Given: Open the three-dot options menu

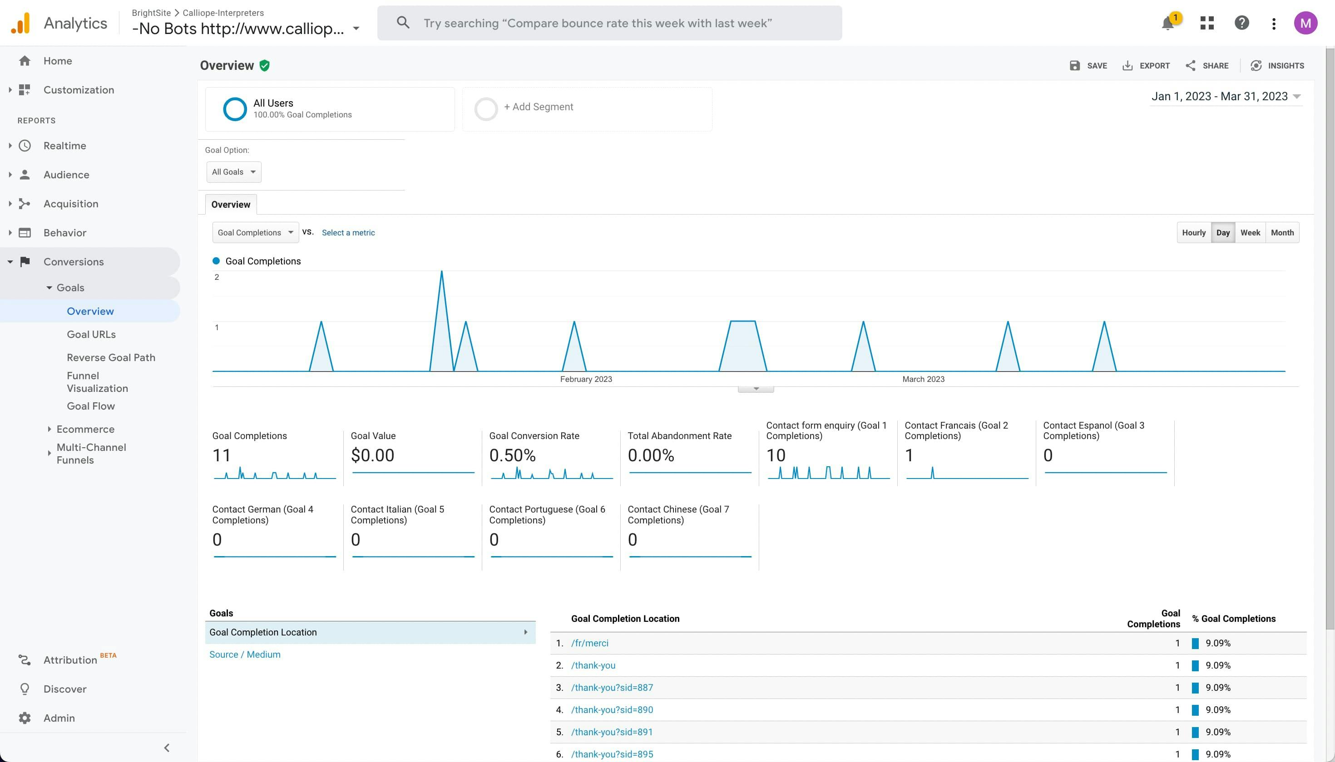Looking at the screenshot, I should point(1274,24).
